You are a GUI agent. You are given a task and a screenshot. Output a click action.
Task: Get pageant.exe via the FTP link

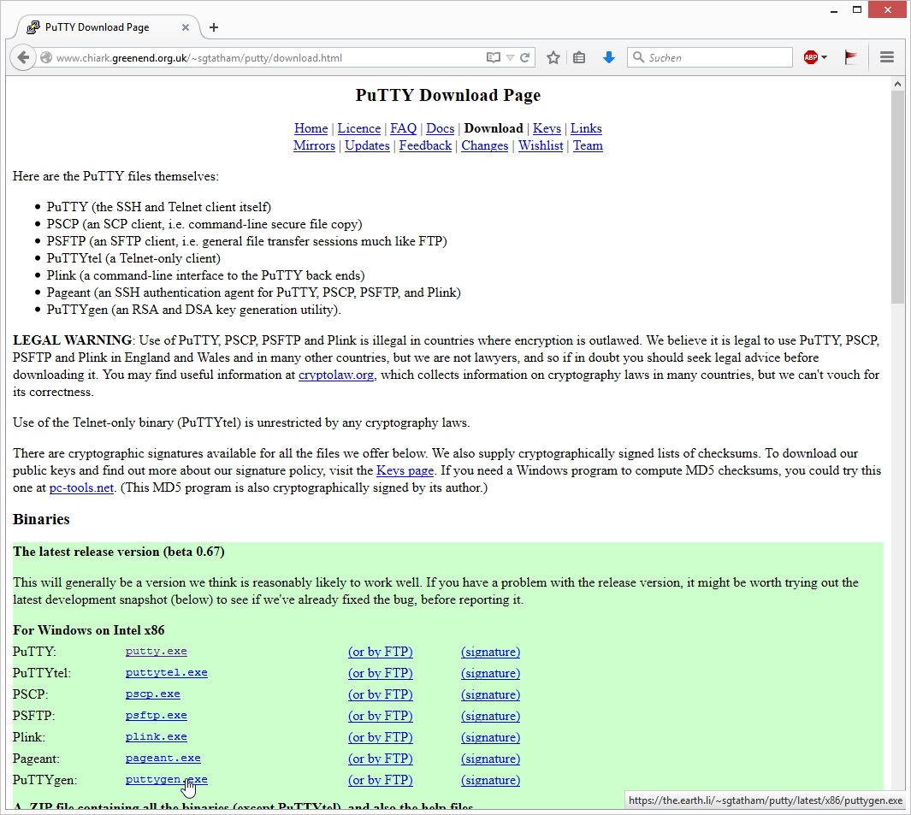pos(381,759)
